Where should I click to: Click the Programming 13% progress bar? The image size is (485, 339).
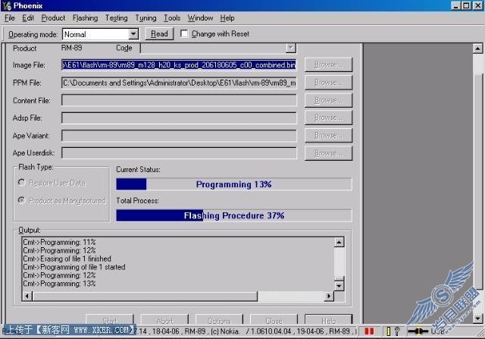tap(234, 184)
